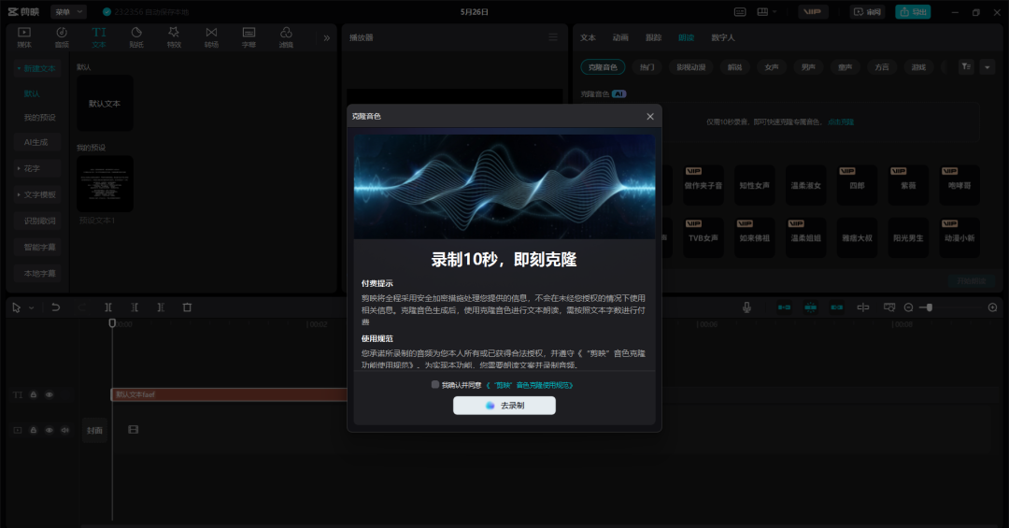Select the 方言 voice category

coord(882,67)
